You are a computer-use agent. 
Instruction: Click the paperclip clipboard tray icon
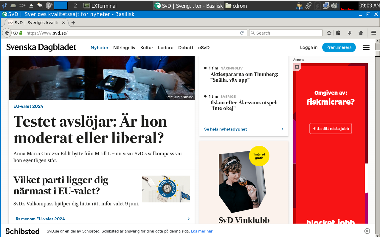point(309,6)
